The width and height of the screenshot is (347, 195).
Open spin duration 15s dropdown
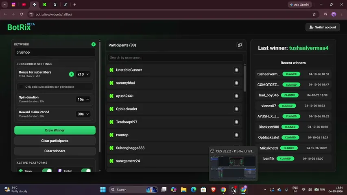pos(83,100)
